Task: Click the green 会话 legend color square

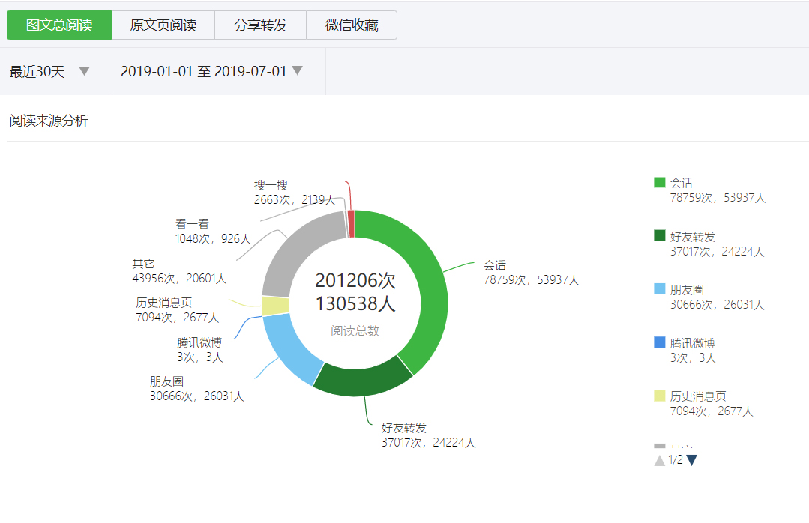Action: (658, 182)
